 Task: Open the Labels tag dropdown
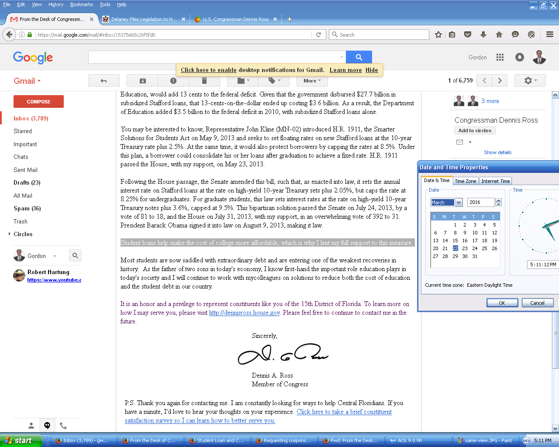[x=274, y=81]
